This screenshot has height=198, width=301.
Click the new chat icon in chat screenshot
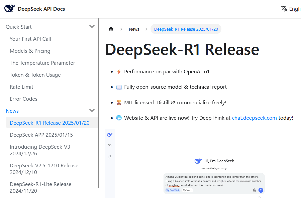pos(110,157)
